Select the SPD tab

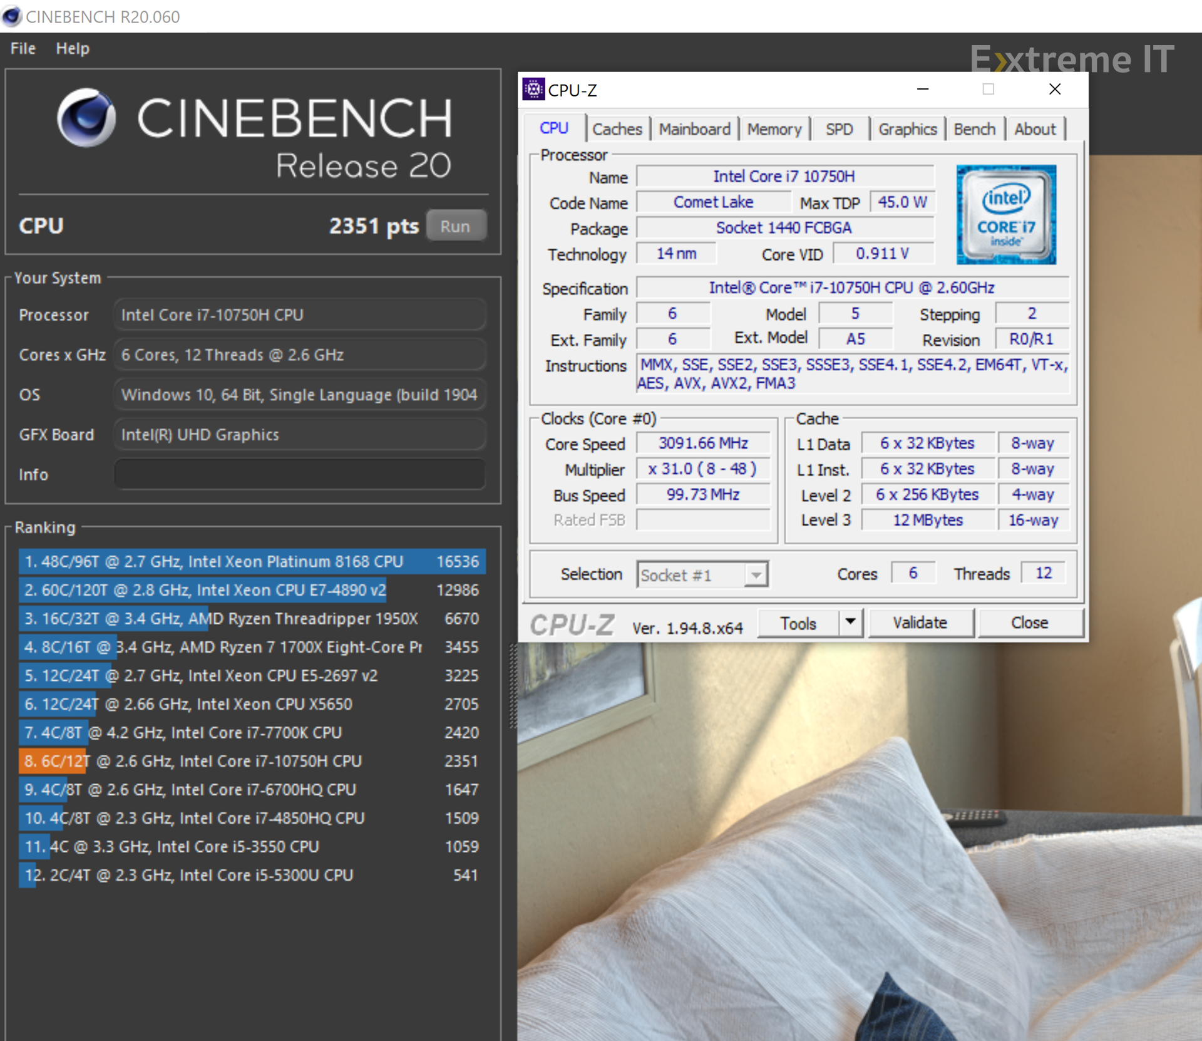point(839,129)
